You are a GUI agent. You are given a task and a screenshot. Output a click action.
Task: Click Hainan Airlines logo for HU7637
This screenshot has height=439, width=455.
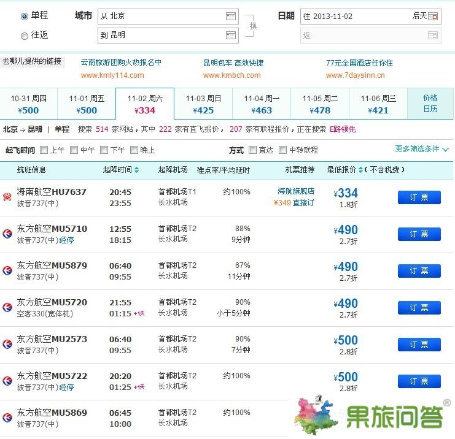(x=7, y=197)
